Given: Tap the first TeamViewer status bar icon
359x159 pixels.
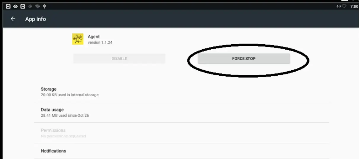Looking at the screenshot, I should (x=8, y=7).
